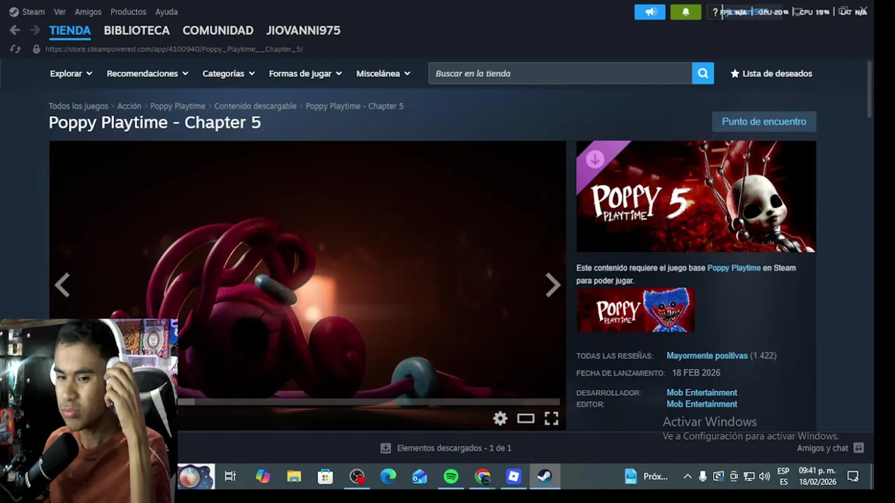Expand the Explorar dropdown
895x503 pixels.
71,73
